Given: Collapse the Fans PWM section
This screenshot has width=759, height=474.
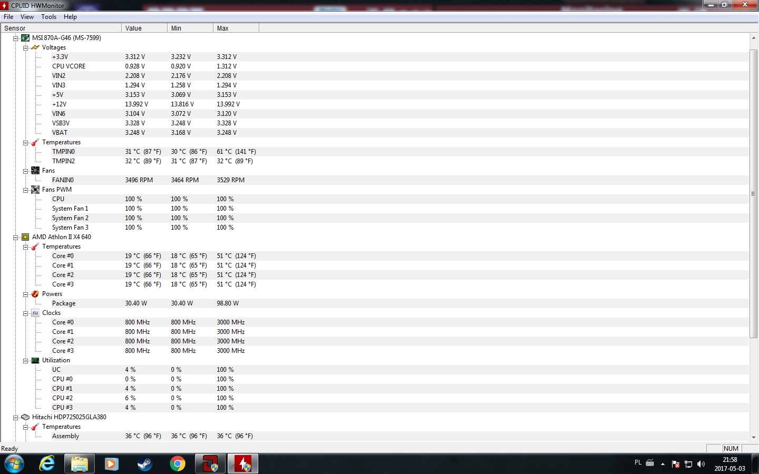Looking at the screenshot, I should (x=25, y=190).
